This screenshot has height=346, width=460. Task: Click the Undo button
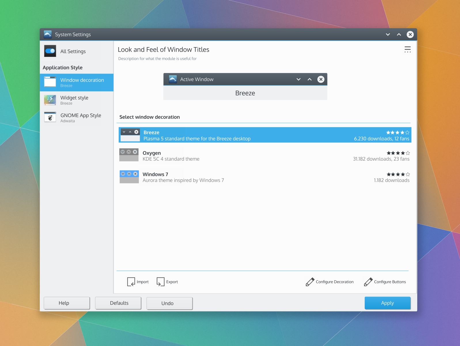(169, 303)
